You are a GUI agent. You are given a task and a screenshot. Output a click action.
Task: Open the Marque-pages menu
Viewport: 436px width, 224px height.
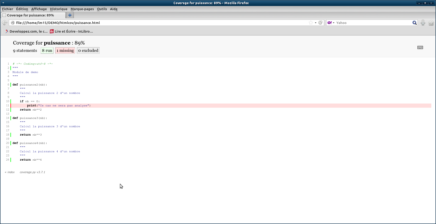pos(82,9)
